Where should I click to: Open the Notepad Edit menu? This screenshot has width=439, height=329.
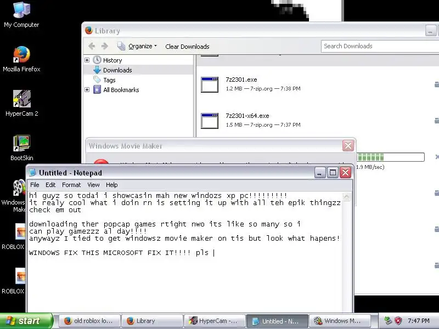tap(50, 185)
